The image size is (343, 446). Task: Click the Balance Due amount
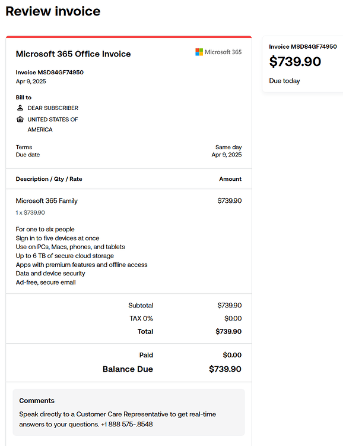click(225, 369)
